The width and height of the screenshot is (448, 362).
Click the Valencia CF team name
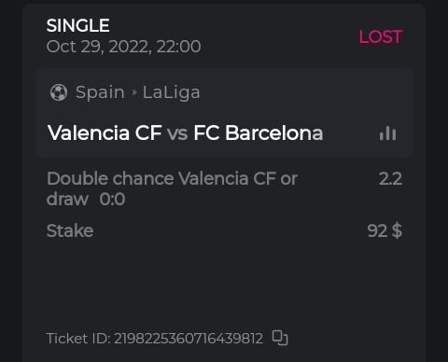pyautogui.click(x=105, y=132)
